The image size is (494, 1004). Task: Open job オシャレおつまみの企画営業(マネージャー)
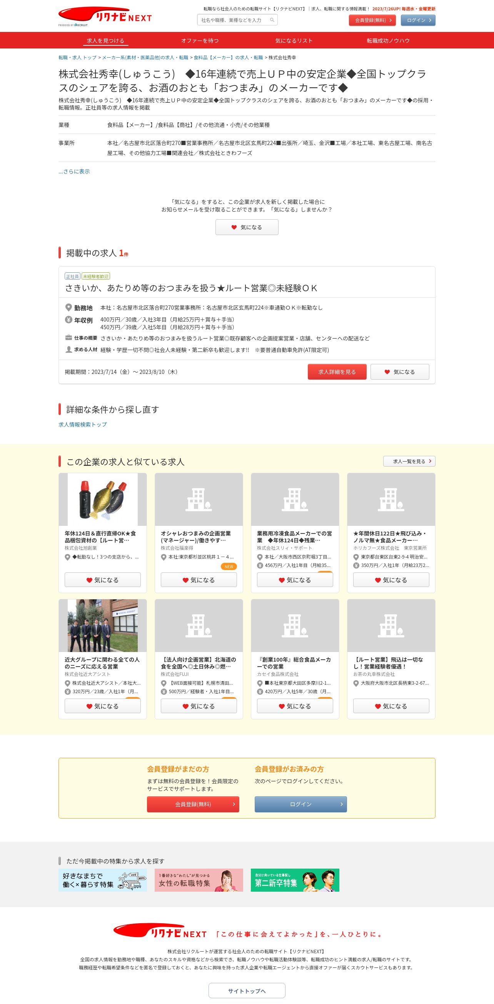tap(197, 537)
